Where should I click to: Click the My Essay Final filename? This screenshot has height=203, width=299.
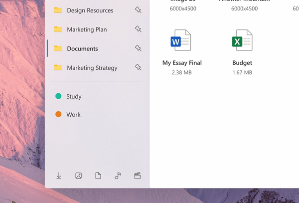click(182, 63)
